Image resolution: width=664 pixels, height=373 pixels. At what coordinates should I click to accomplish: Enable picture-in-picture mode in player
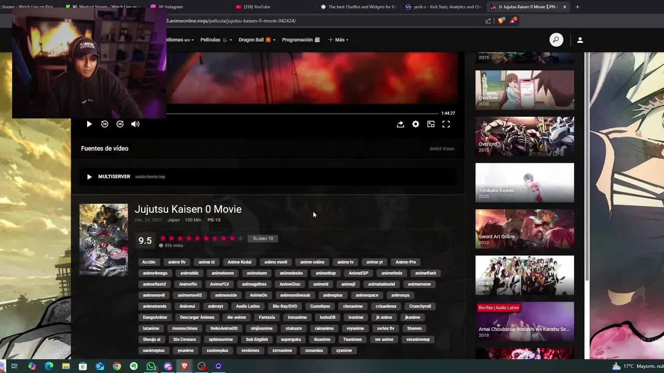click(431, 124)
